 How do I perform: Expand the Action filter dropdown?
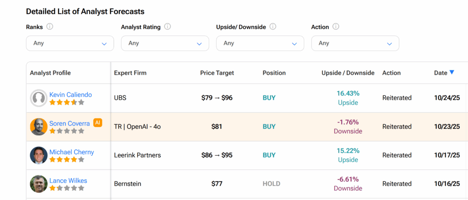point(355,43)
